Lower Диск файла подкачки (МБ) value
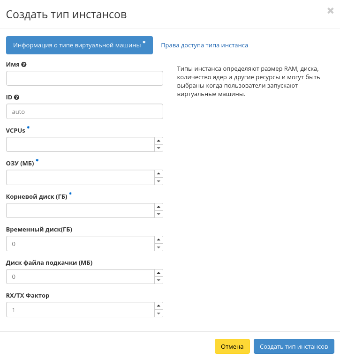This screenshot has width=340, height=359. 159,280
